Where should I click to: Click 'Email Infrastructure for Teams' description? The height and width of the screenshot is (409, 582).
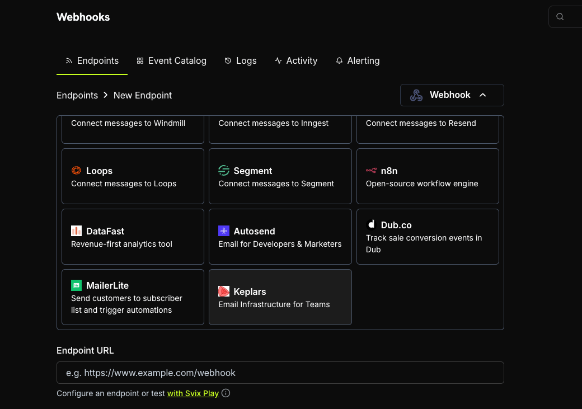pyautogui.click(x=274, y=304)
